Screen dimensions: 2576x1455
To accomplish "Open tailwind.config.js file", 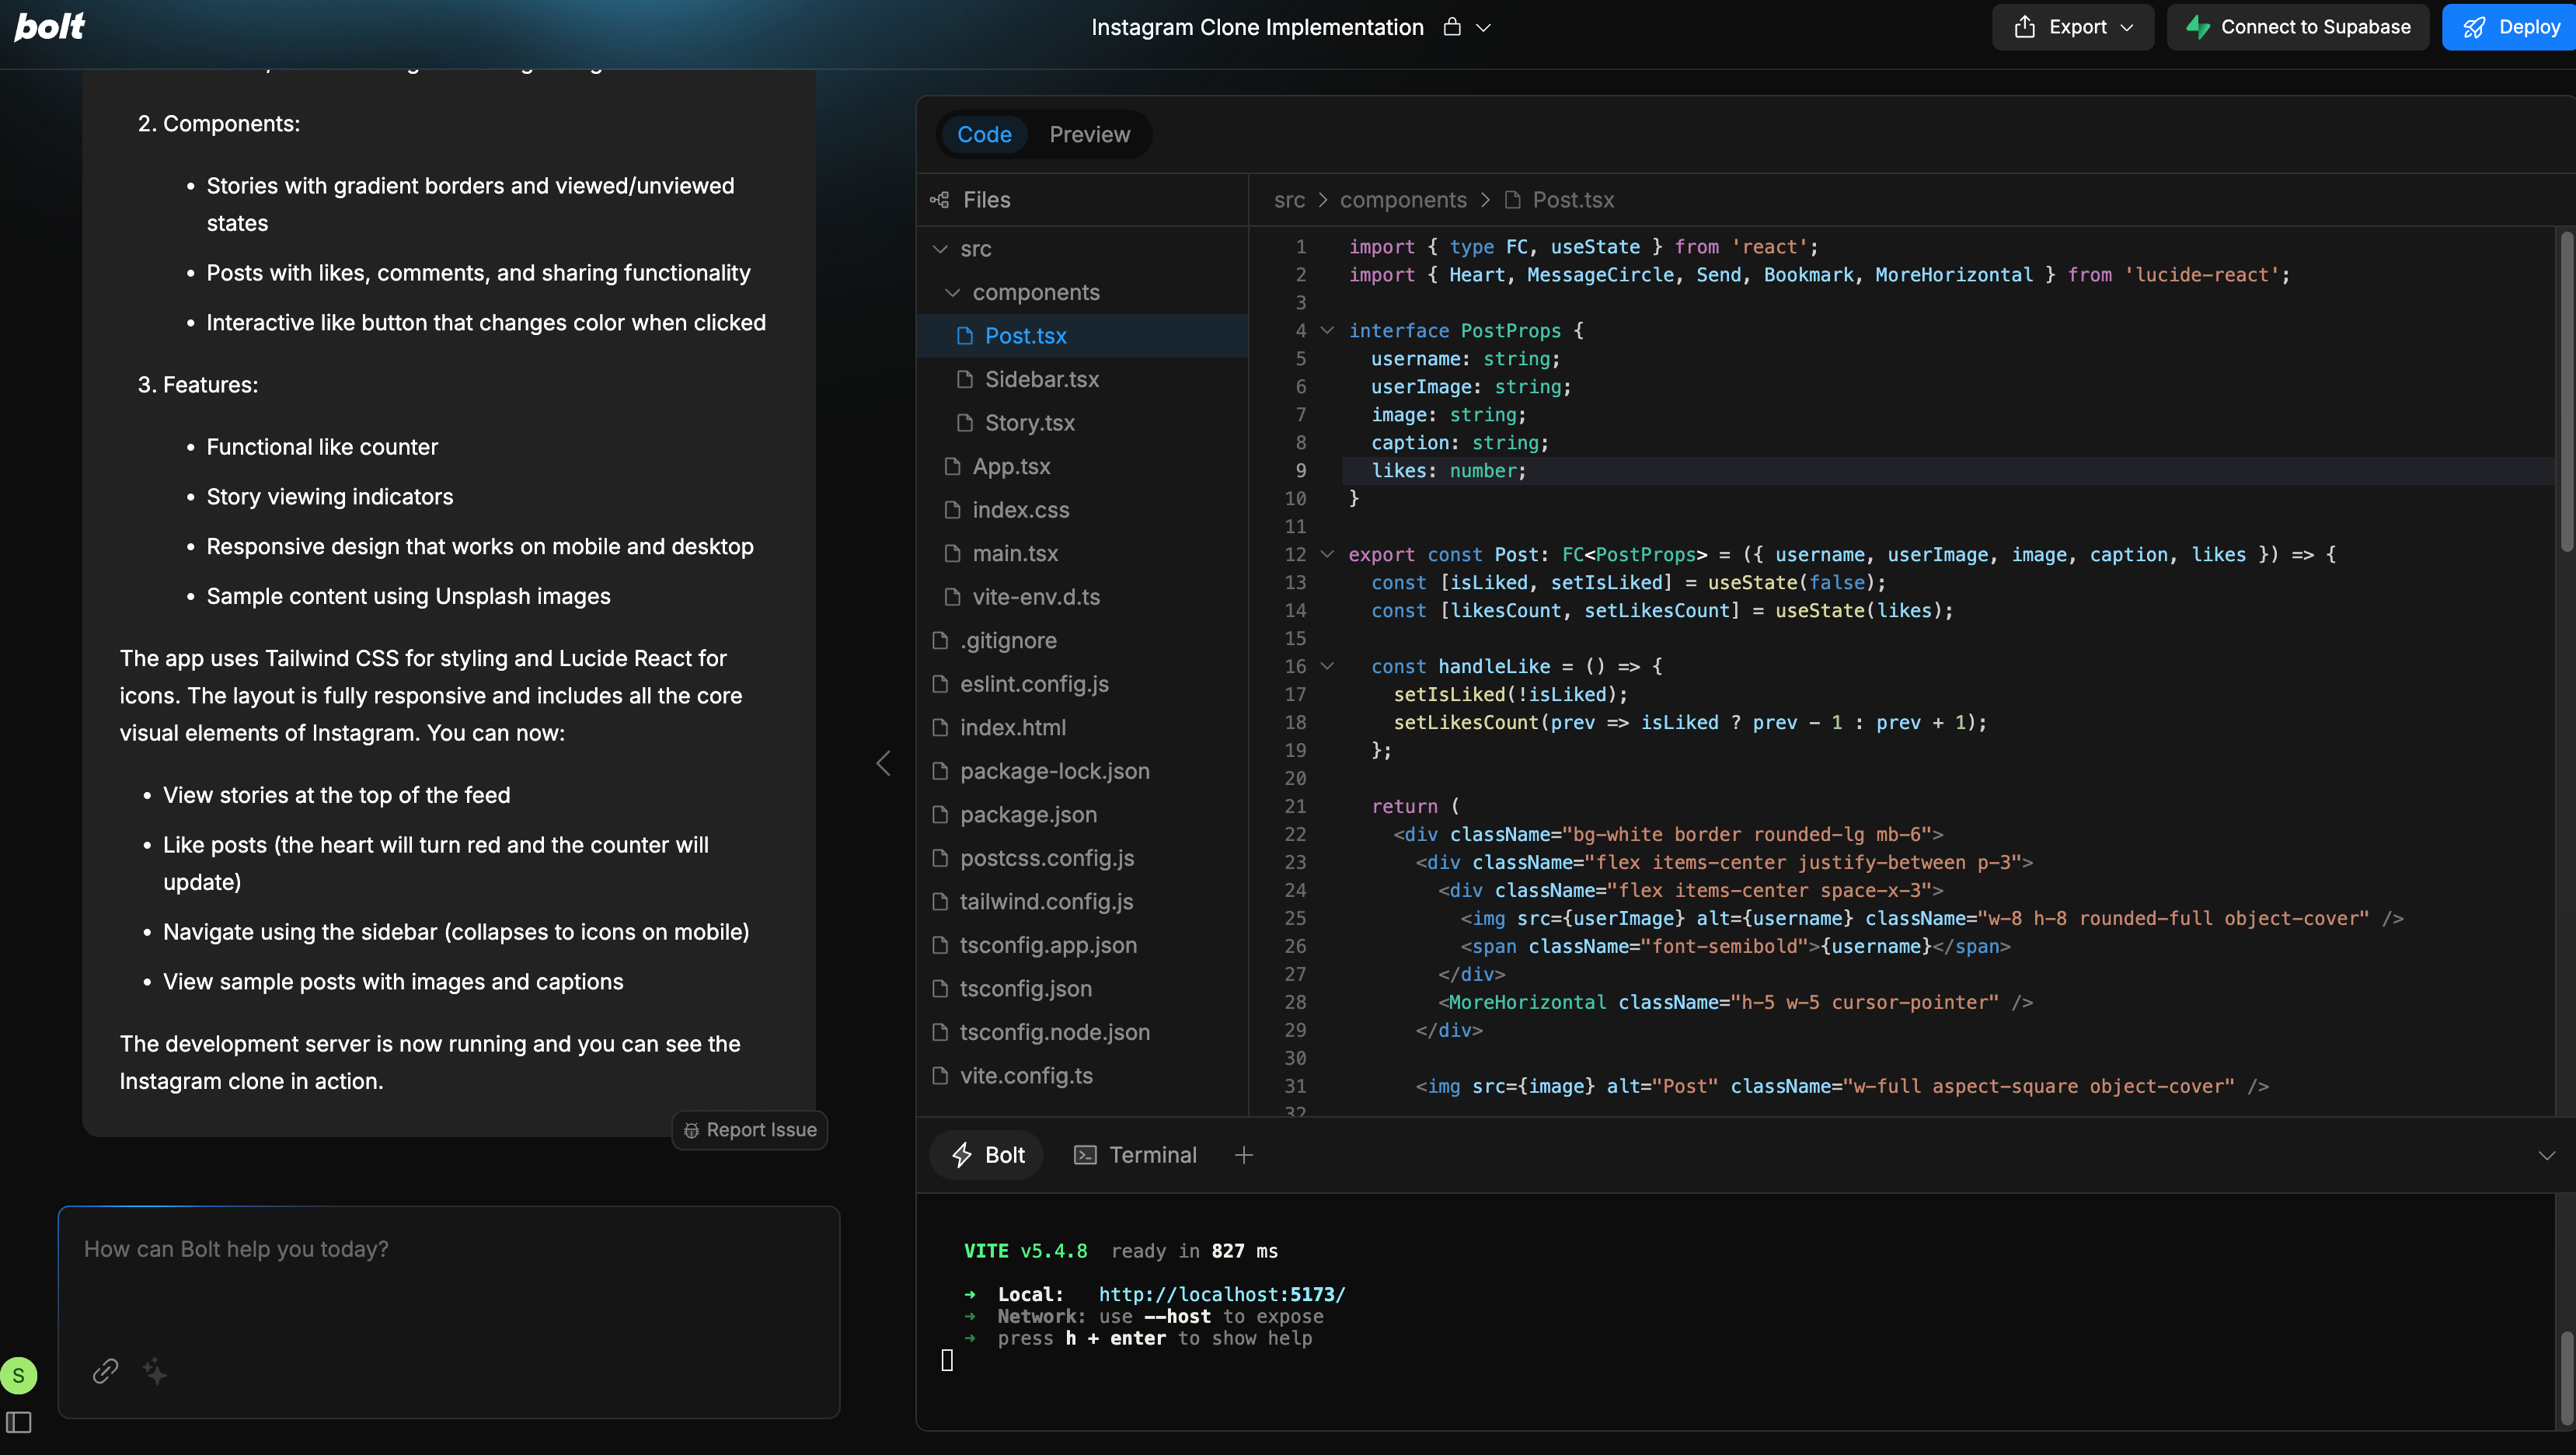I will [1082, 901].
